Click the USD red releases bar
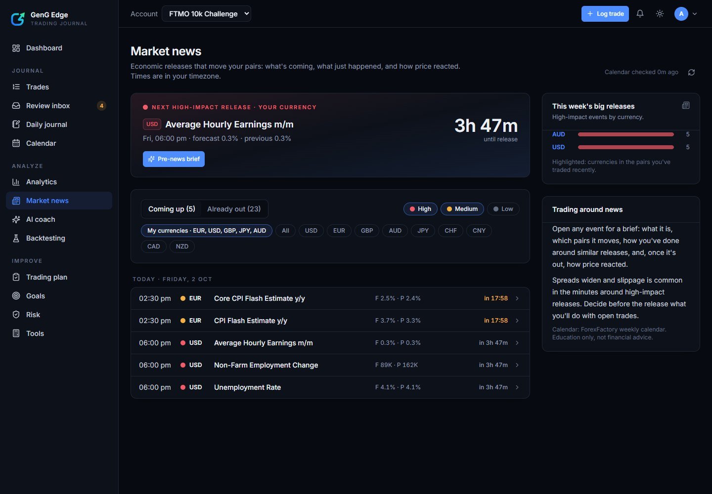 click(626, 147)
